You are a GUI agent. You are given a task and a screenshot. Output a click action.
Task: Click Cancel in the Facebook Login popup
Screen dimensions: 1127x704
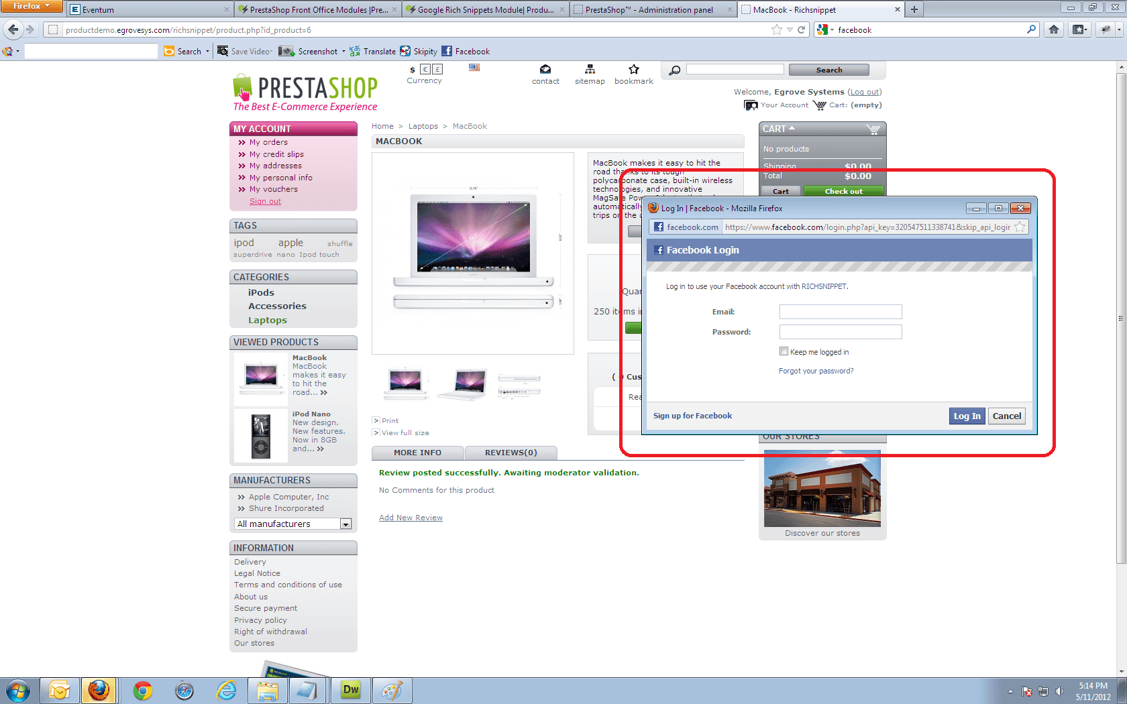coord(1006,416)
